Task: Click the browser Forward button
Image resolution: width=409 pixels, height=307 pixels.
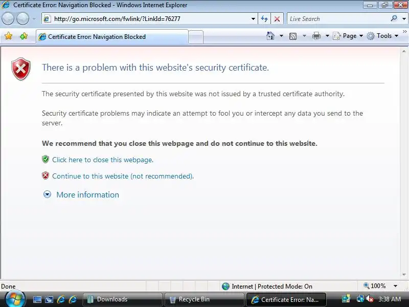Action: pyautogui.click(x=23, y=19)
